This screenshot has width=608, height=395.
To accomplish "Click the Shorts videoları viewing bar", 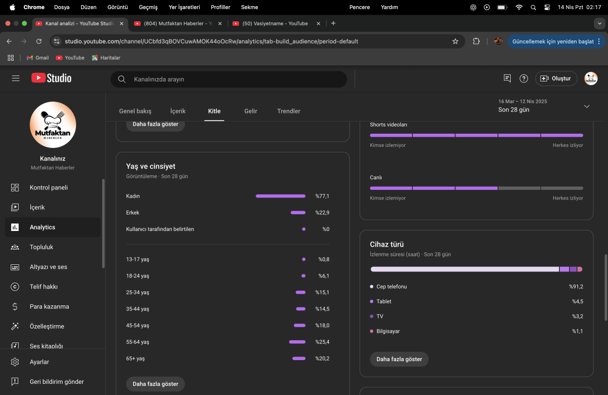I will point(476,135).
